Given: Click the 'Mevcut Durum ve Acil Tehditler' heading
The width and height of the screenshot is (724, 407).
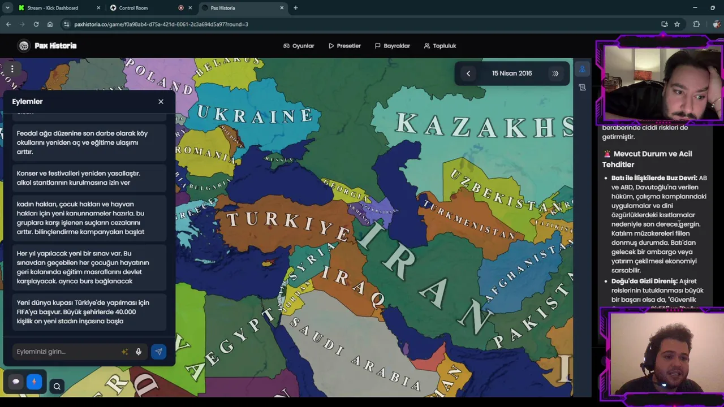Looking at the screenshot, I should (647, 159).
